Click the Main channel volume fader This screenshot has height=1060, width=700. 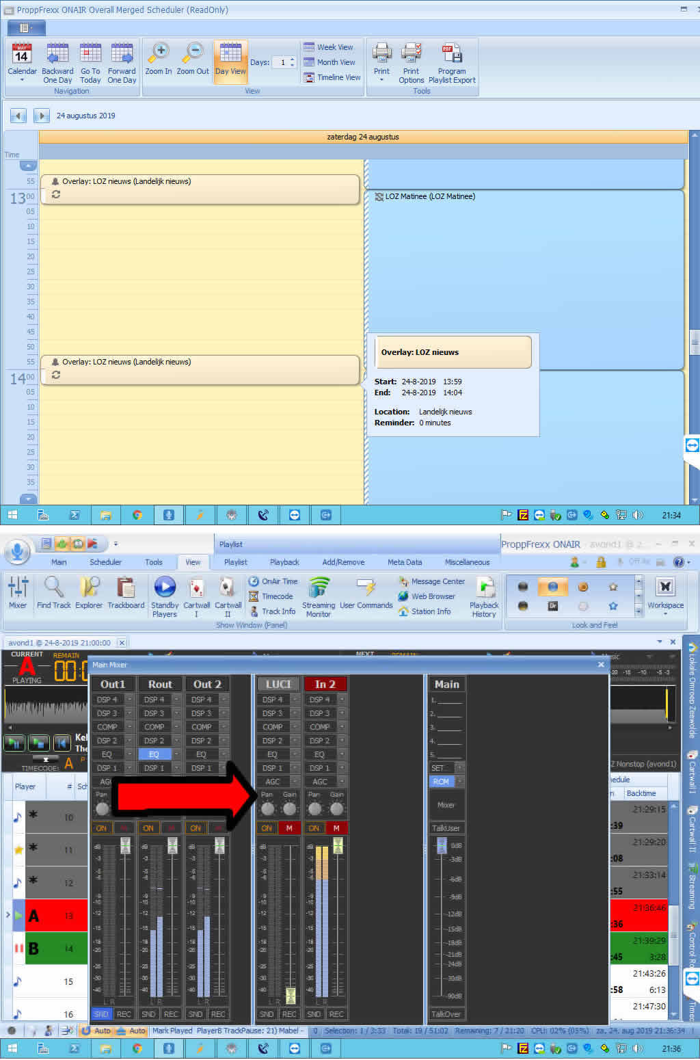[442, 845]
